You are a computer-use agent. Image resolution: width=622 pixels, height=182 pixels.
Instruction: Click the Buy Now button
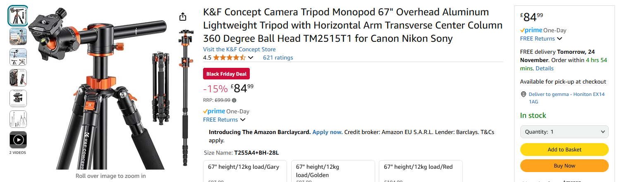564,165
